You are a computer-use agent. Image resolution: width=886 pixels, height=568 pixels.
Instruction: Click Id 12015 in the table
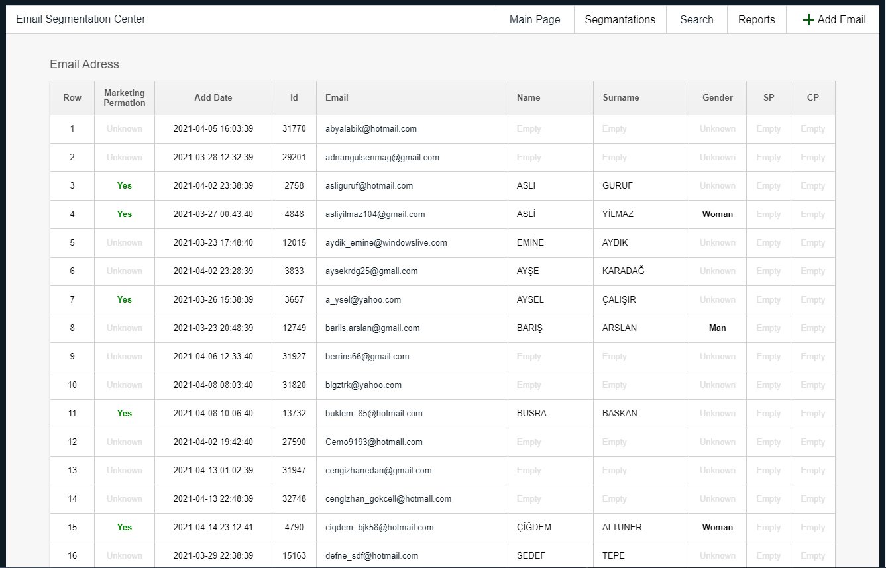pos(294,243)
